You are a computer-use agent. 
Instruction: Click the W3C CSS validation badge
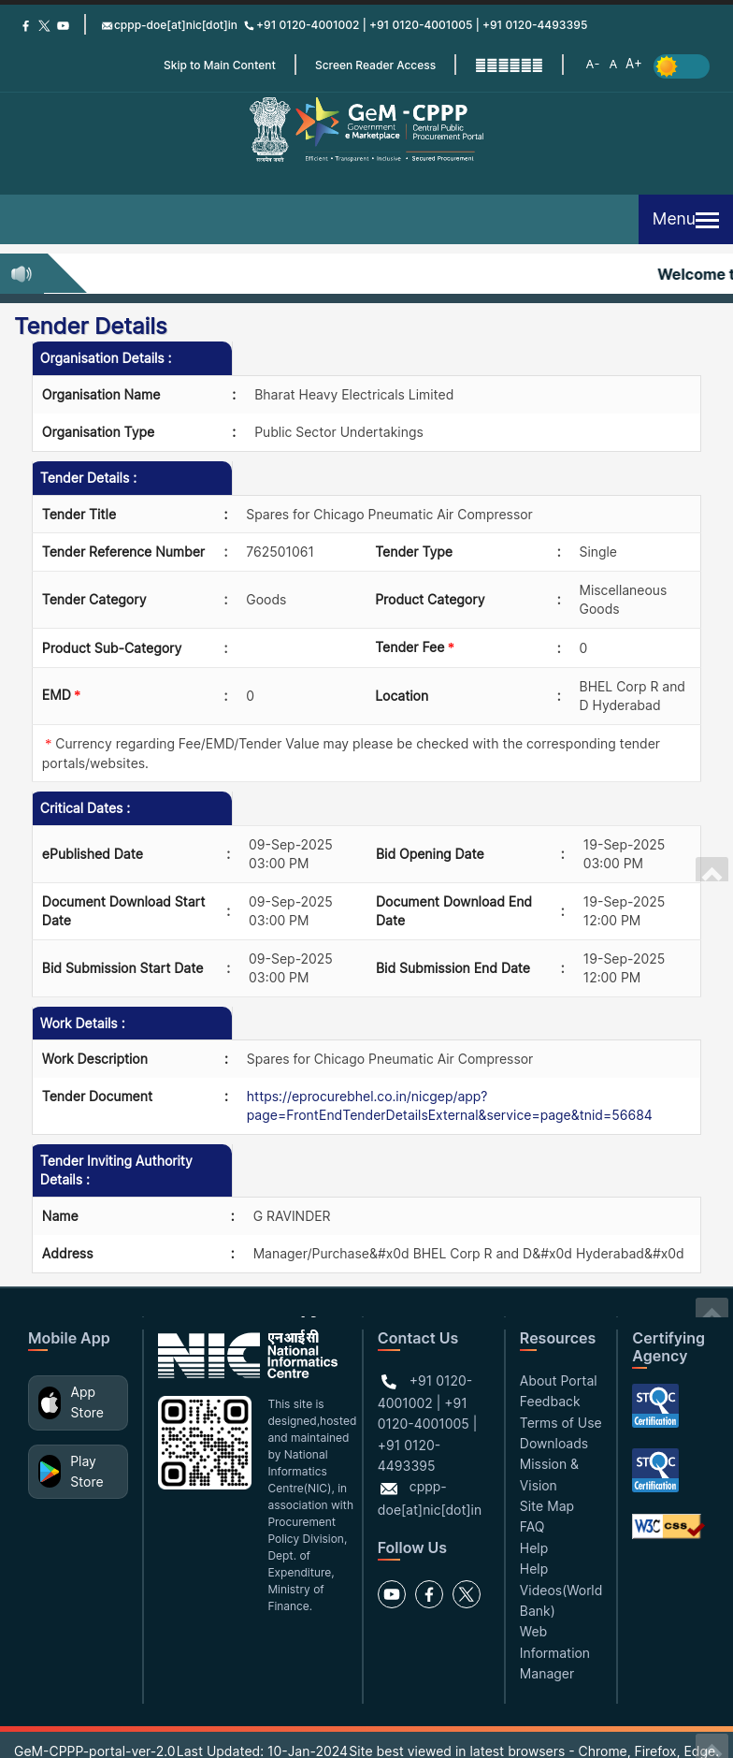coord(667,1526)
